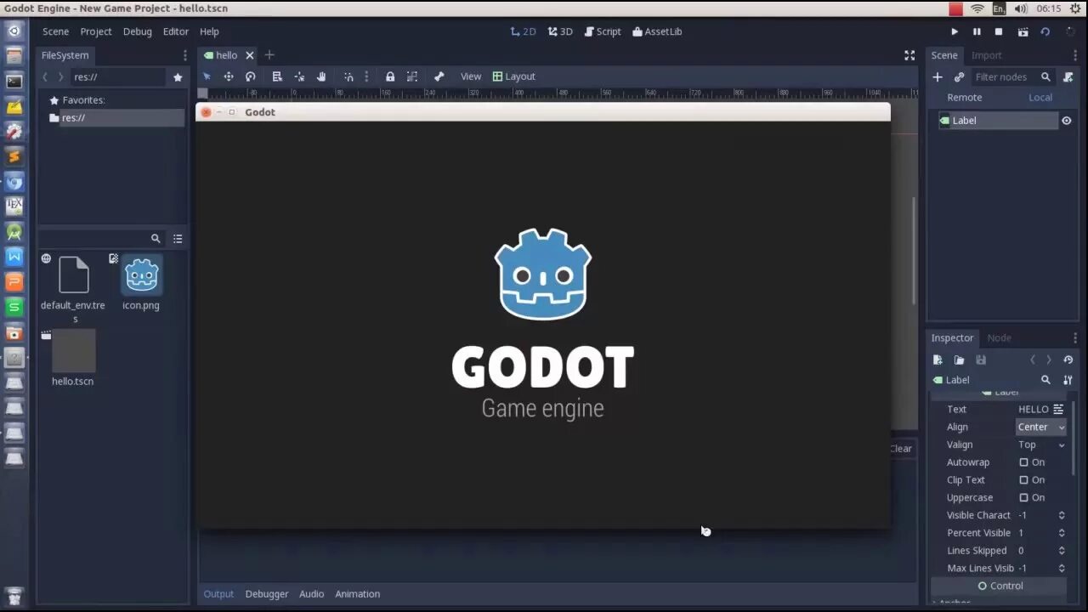Click the list select tool icon
The height and width of the screenshot is (612, 1088).
(x=277, y=76)
